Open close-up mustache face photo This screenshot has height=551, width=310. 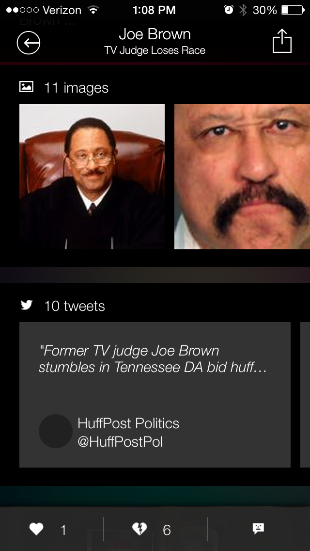click(242, 177)
